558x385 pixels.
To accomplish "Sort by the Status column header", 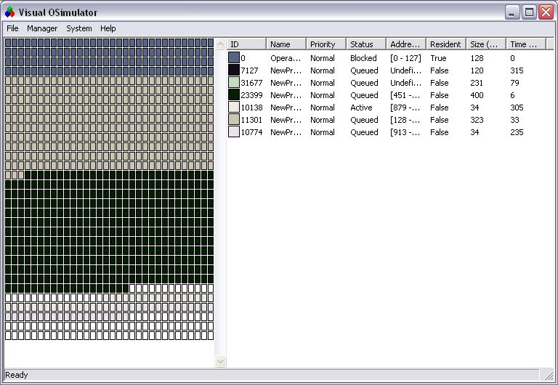I will click(366, 44).
